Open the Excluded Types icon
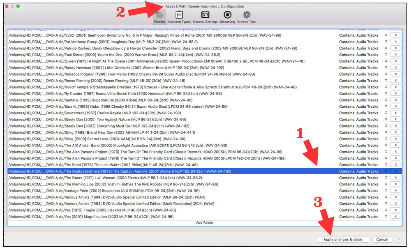 (x=179, y=16)
